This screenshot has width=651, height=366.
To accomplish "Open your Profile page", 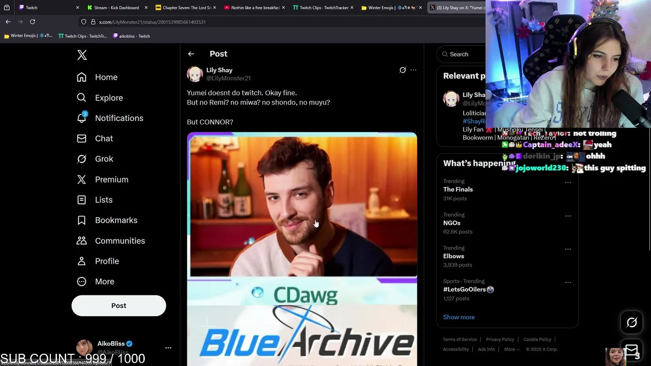I will pos(98,261).
